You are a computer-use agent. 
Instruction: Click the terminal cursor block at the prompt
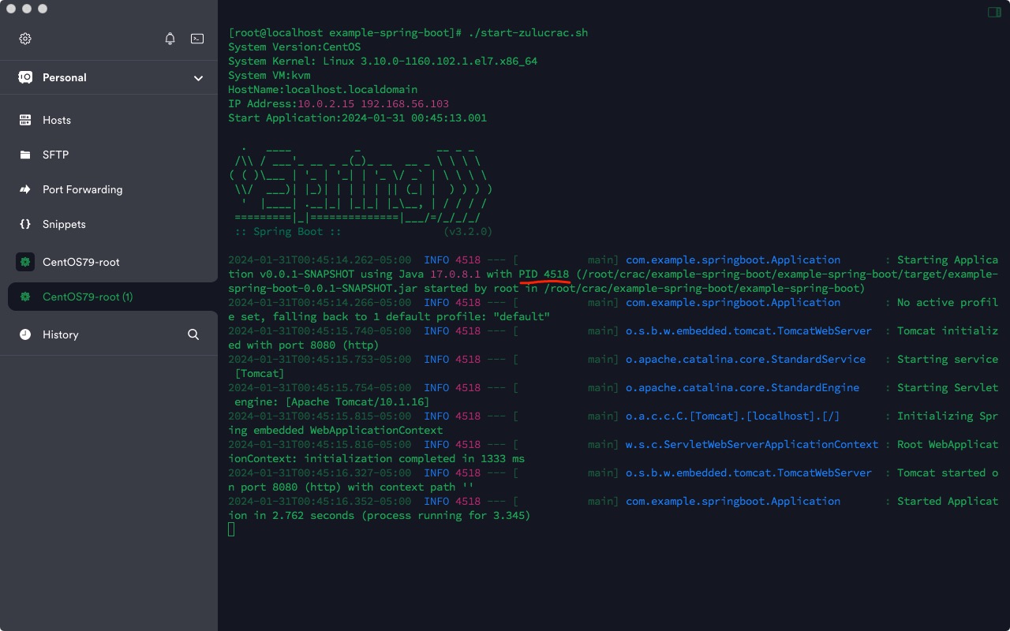(231, 530)
